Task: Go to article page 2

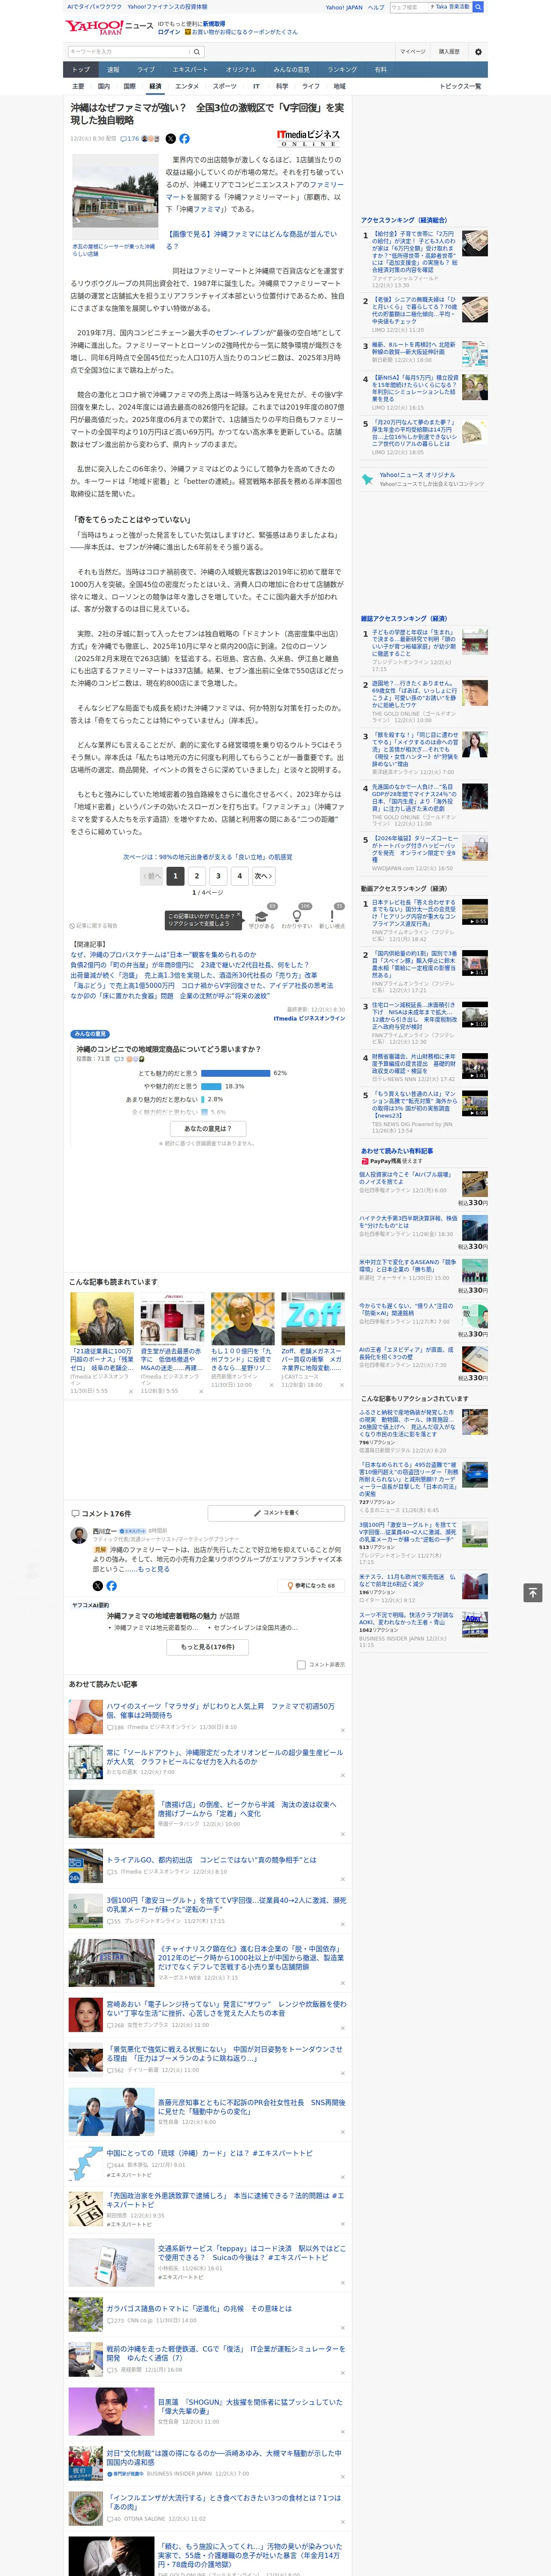Action: 196,876
